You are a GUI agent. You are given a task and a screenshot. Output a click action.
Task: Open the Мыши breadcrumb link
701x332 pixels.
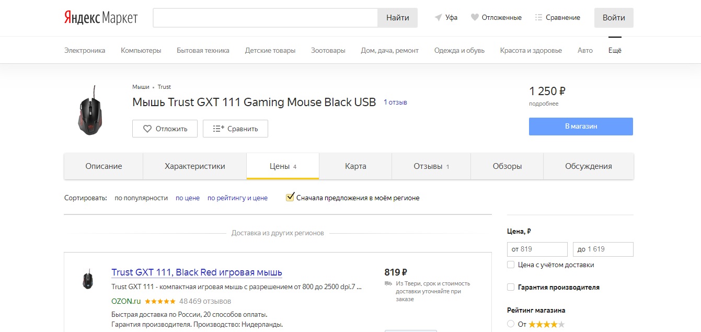[x=141, y=87]
